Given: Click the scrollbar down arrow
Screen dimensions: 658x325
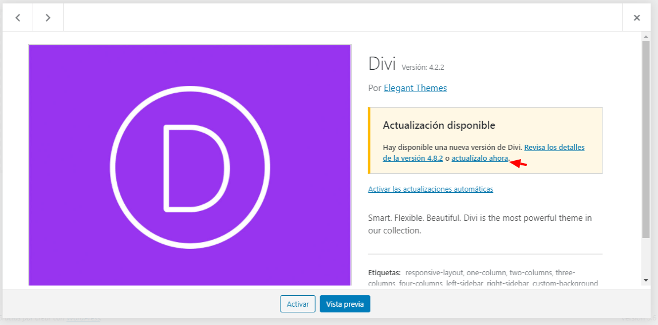Looking at the screenshot, I should tap(646, 280).
